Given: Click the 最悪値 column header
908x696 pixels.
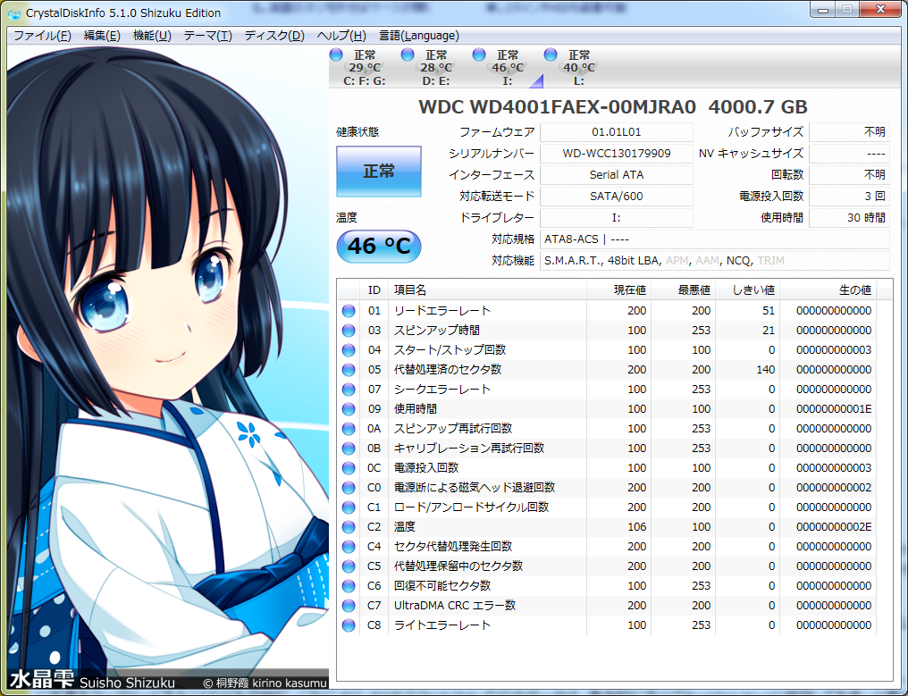Looking at the screenshot, I should [x=684, y=290].
